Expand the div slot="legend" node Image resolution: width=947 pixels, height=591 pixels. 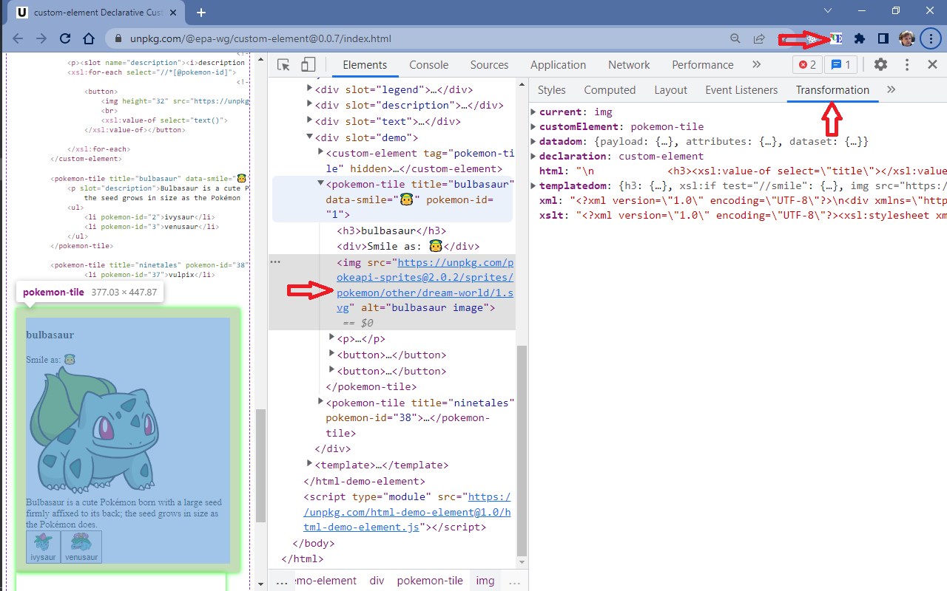tap(310, 89)
